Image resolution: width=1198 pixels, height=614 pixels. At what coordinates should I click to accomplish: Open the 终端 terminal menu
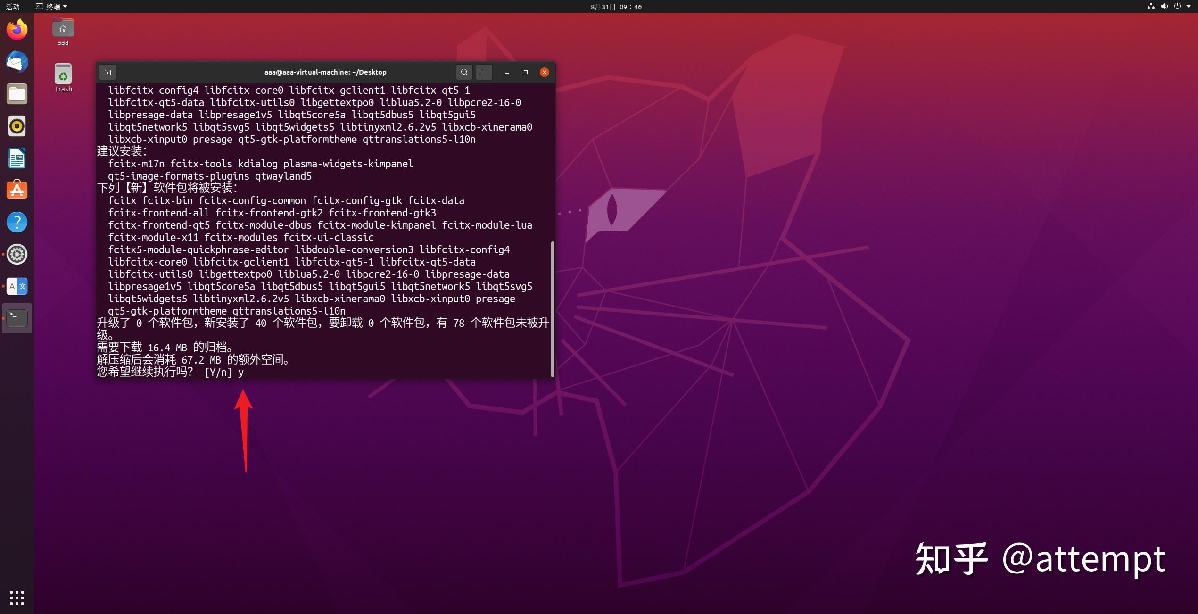[x=58, y=7]
